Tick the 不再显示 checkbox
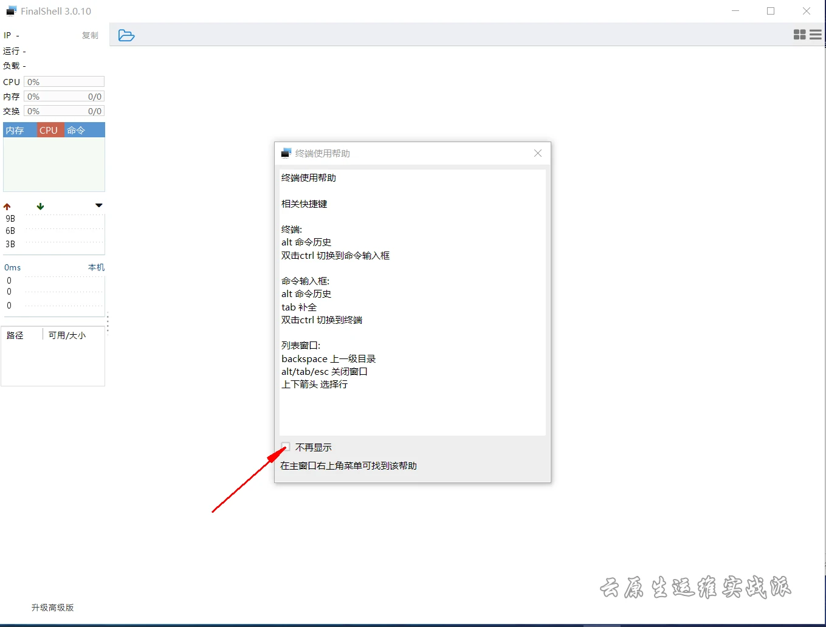Image resolution: width=826 pixels, height=627 pixels. point(286,447)
